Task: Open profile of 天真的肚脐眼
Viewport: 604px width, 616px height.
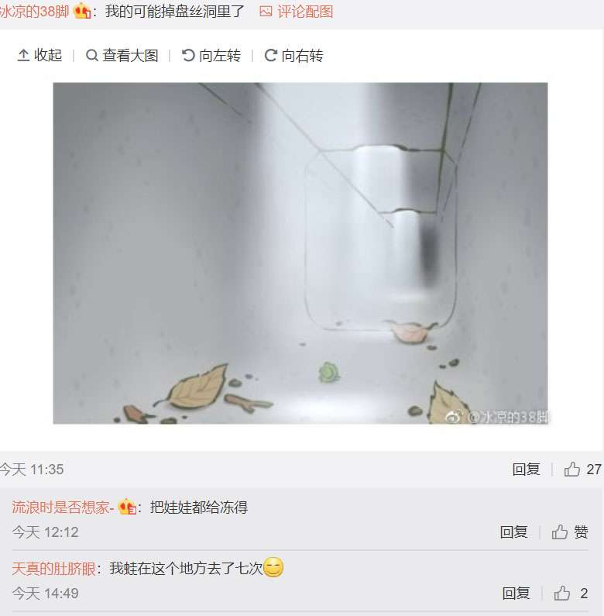Action: [x=53, y=569]
